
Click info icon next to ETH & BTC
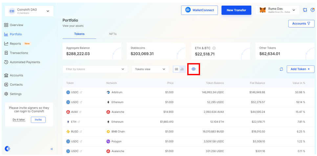click(214, 48)
